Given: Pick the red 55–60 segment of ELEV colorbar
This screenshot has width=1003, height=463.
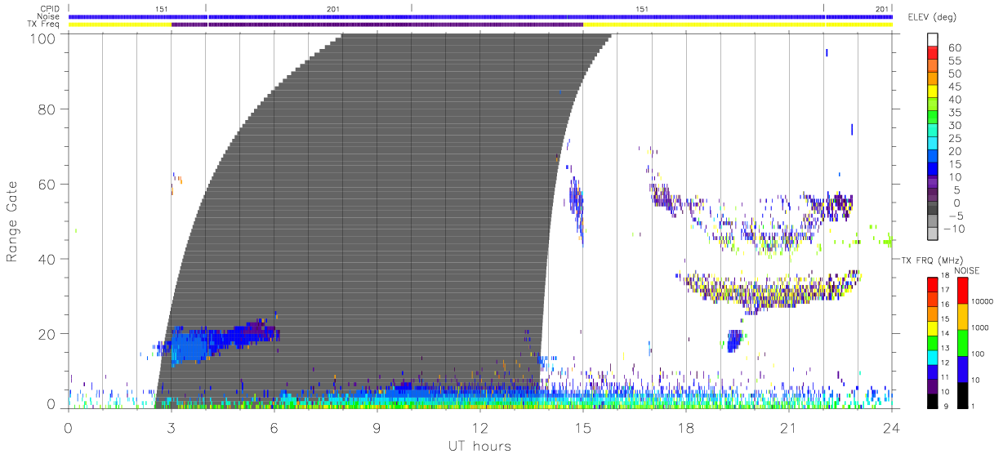Looking at the screenshot, I should pyautogui.click(x=933, y=54).
